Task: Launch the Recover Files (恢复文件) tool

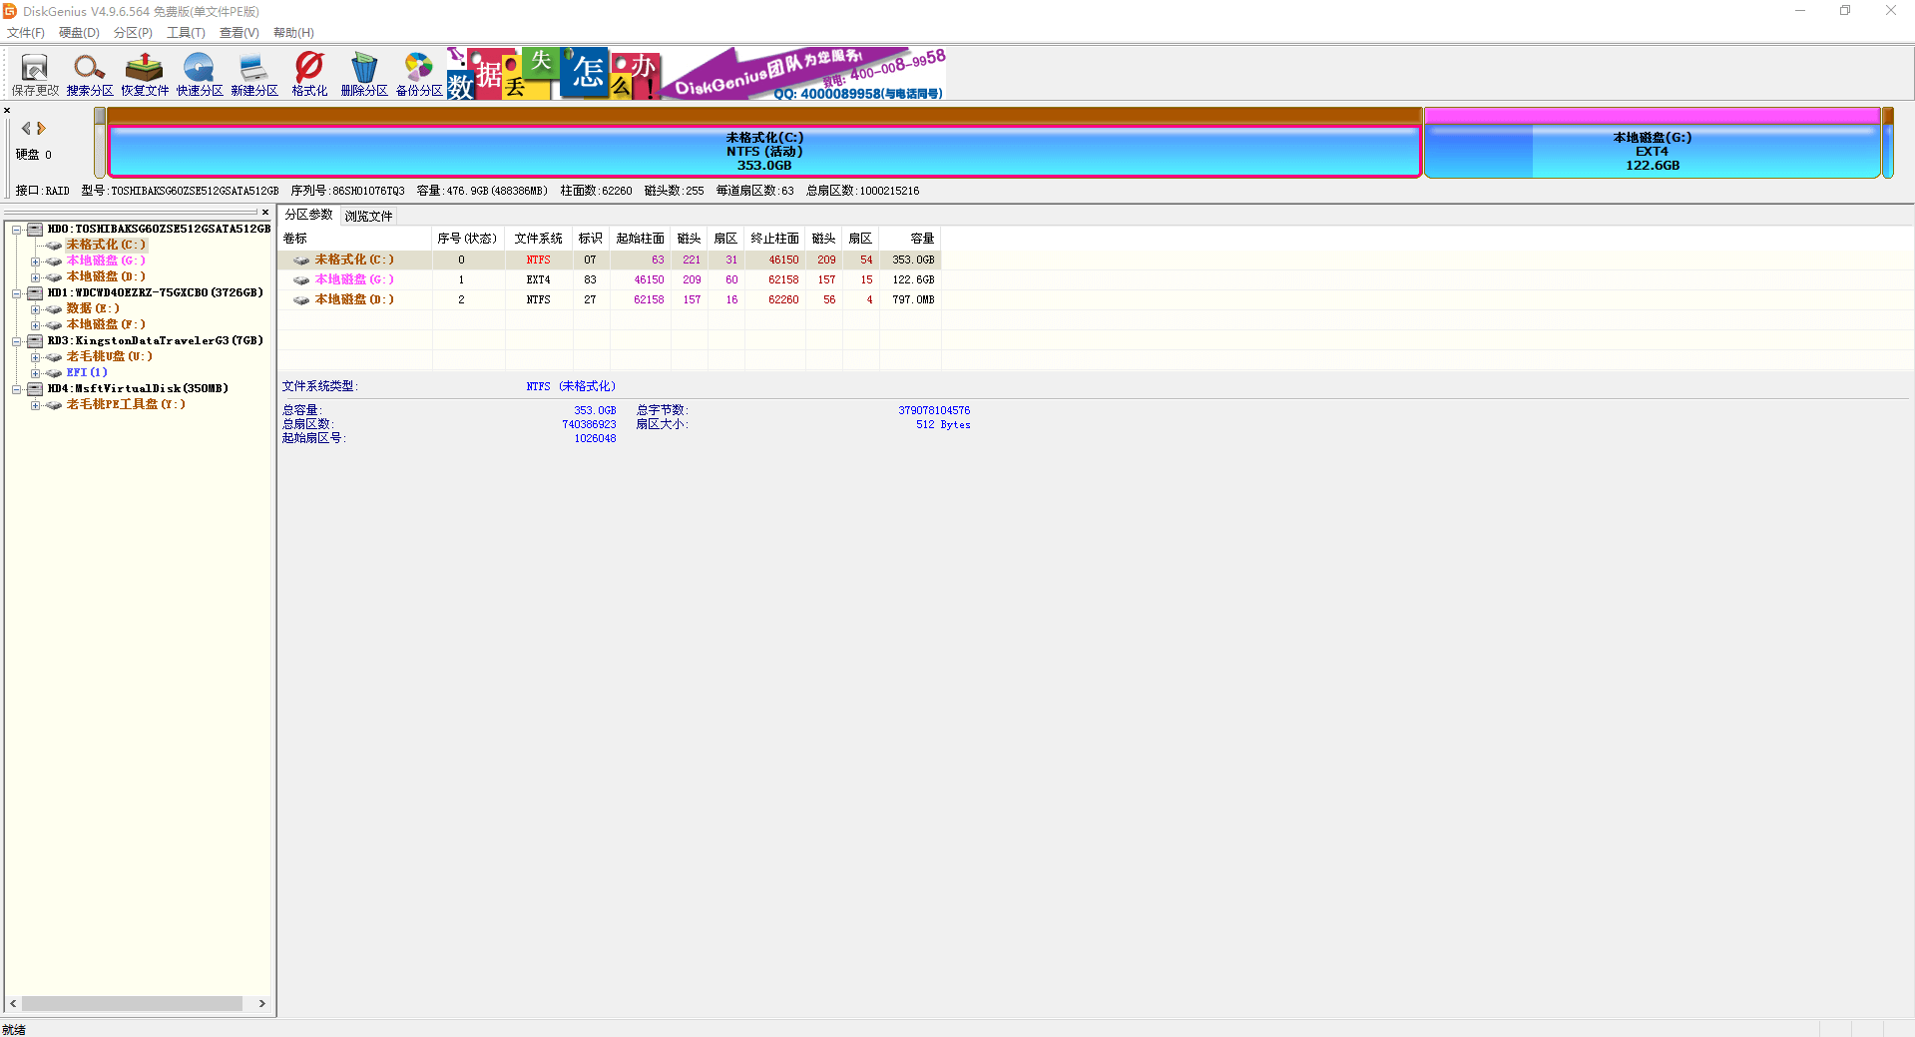Action: (x=145, y=74)
